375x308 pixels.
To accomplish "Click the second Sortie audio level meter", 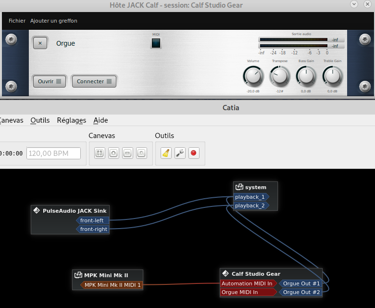I will [293, 46].
